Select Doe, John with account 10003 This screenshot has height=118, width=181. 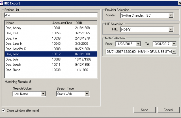pos(12,59)
